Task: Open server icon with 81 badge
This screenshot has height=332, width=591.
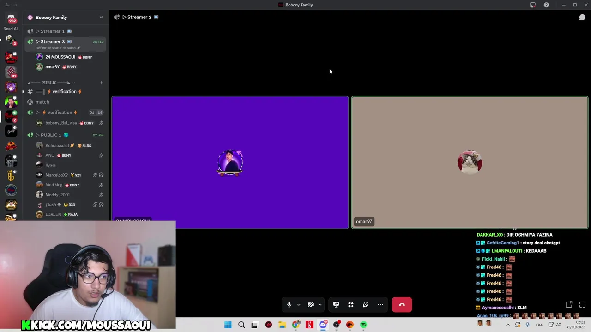Action: coord(11,72)
